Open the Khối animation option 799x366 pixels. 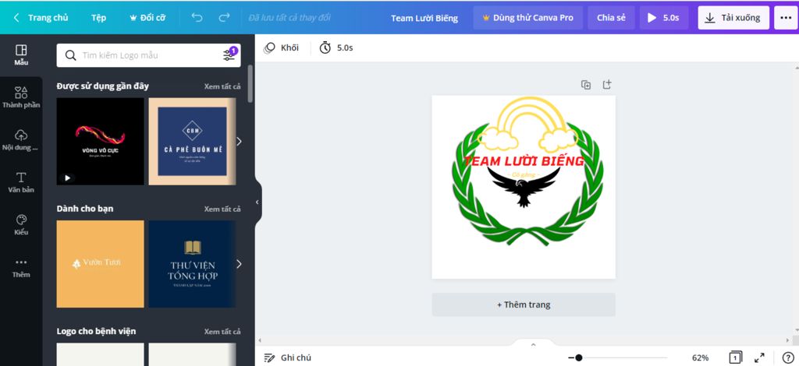point(281,48)
